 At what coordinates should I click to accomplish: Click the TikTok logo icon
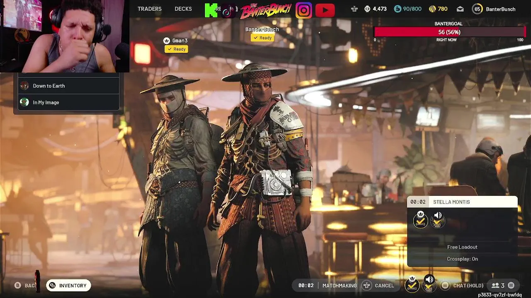point(227,10)
